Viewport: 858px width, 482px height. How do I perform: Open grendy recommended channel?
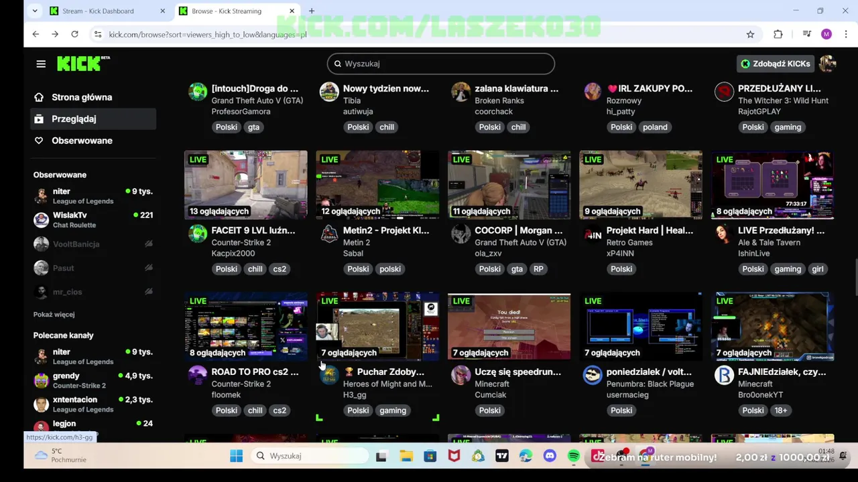click(x=94, y=380)
